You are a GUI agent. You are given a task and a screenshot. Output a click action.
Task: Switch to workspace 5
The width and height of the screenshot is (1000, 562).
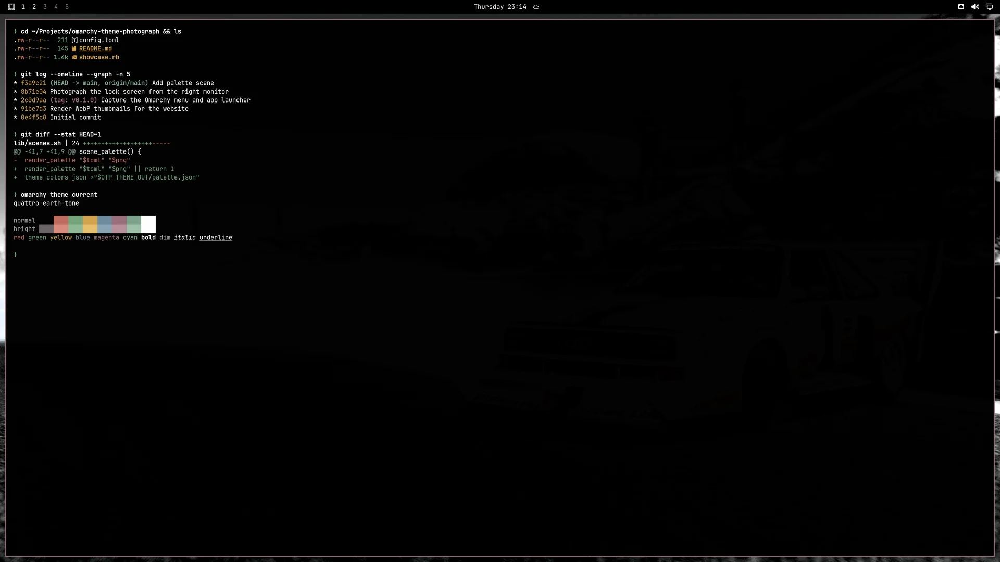[67, 7]
